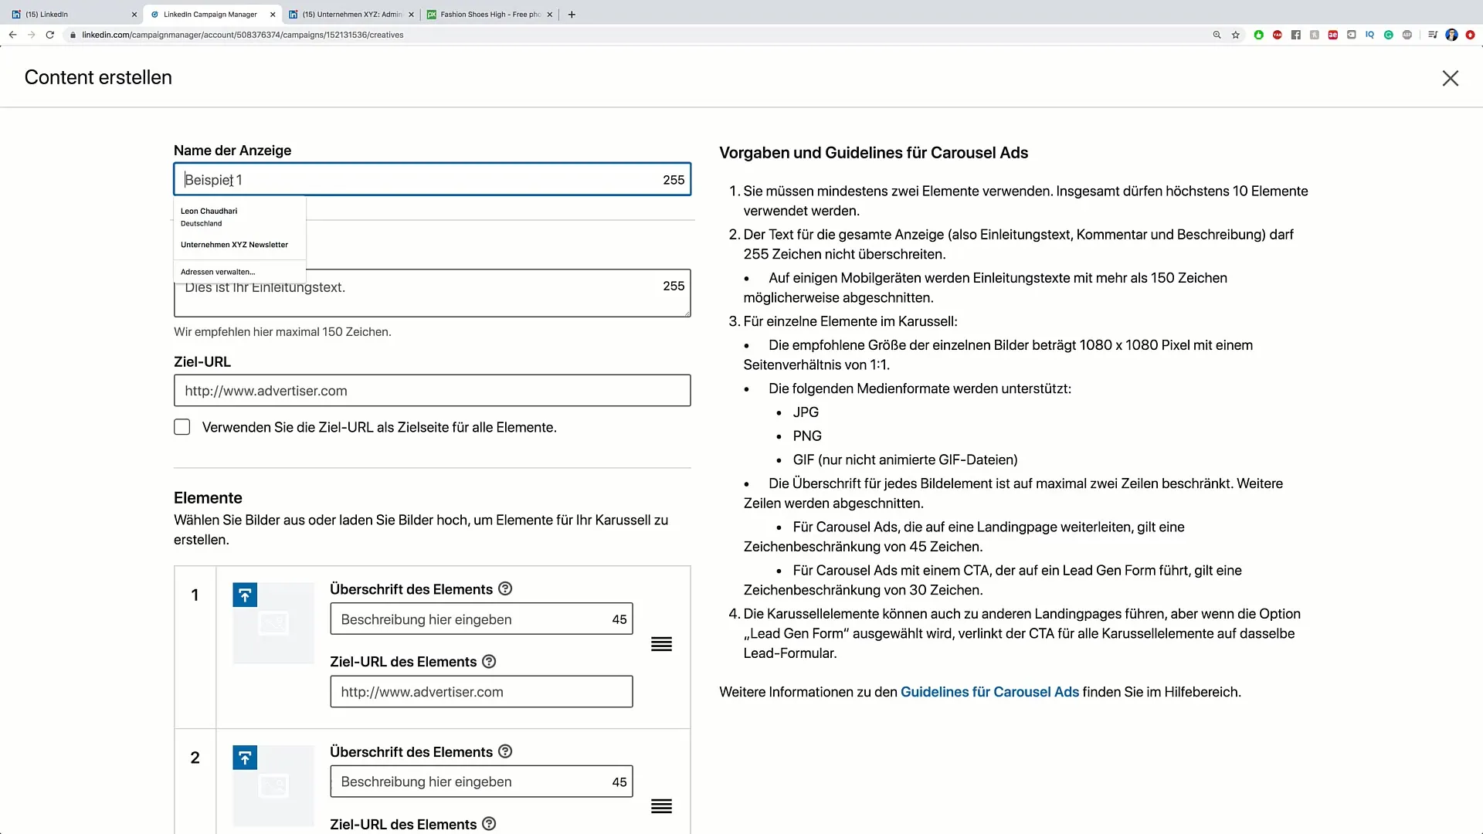The image size is (1483, 834).
Task: Click the drag handle icon for Element 1
Action: 661,643
